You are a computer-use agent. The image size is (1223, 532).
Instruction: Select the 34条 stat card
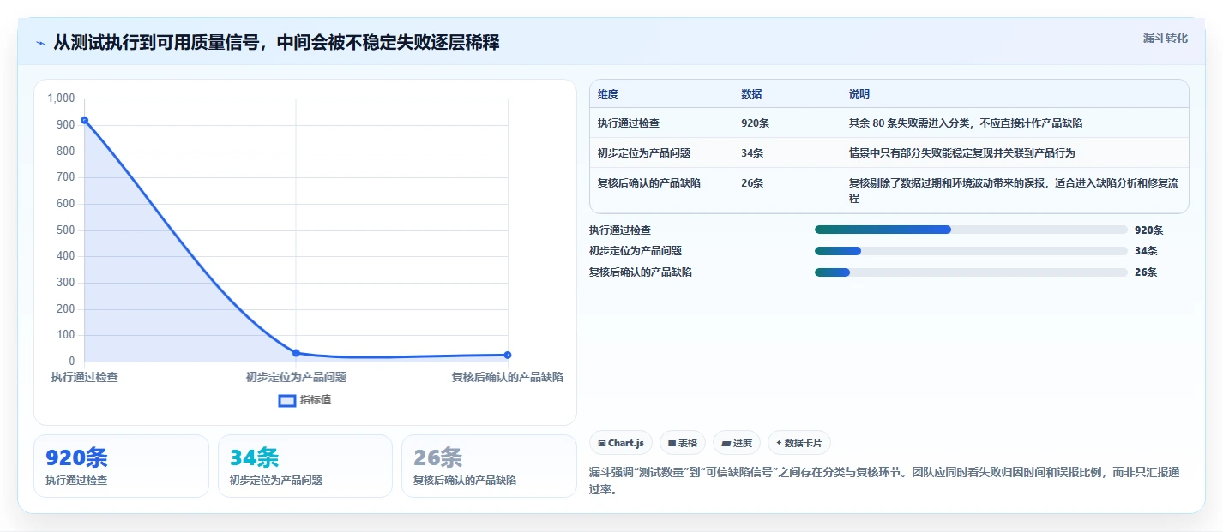pos(305,466)
